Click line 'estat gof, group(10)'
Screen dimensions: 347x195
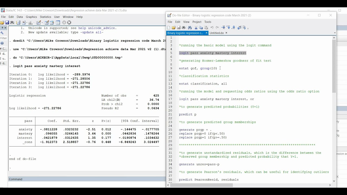pyautogui.click(x=198, y=68)
